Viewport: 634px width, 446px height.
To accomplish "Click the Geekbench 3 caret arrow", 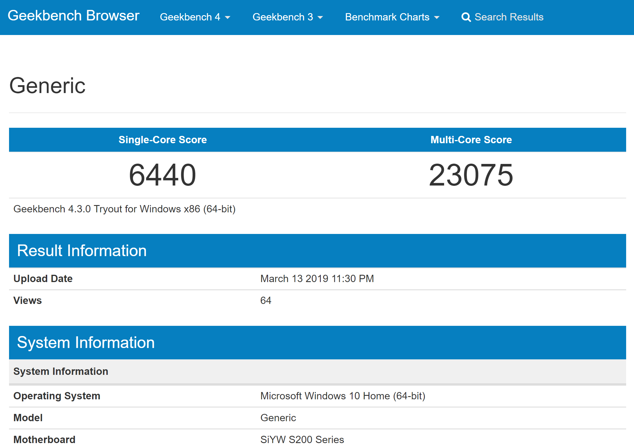I will [x=320, y=18].
